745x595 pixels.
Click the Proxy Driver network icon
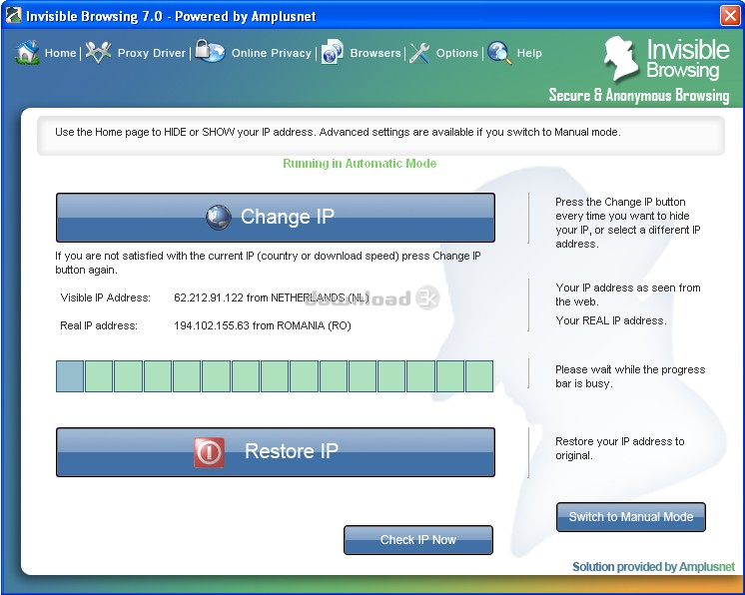(x=98, y=52)
